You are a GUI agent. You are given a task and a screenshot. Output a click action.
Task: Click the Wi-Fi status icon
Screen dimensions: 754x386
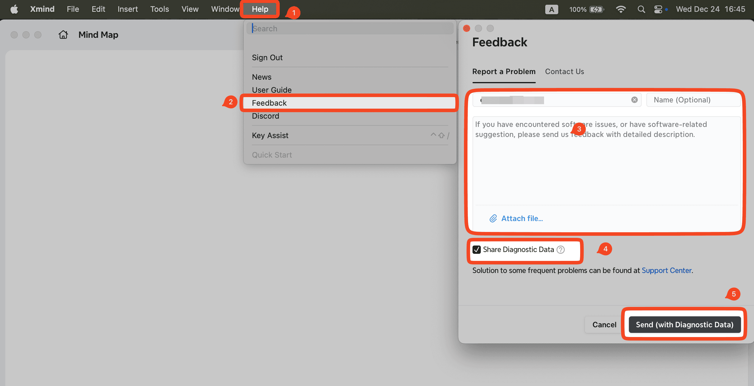coord(621,9)
